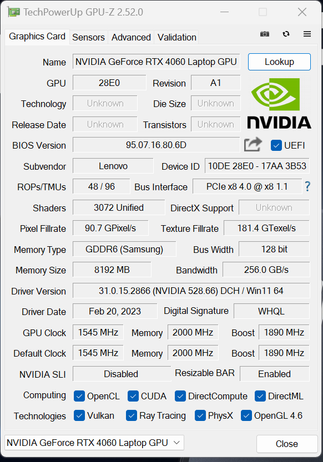
Task: Toggle the Ray Tracing checkbox
Action: pyautogui.click(x=131, y=416)
